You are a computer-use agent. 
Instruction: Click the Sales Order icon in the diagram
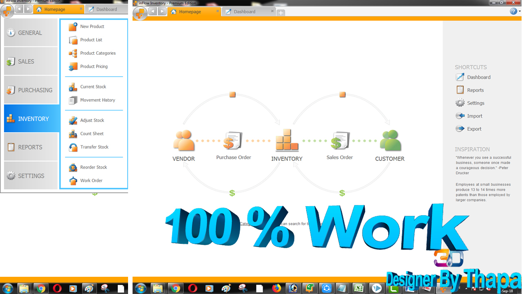(x=340, y=141)
